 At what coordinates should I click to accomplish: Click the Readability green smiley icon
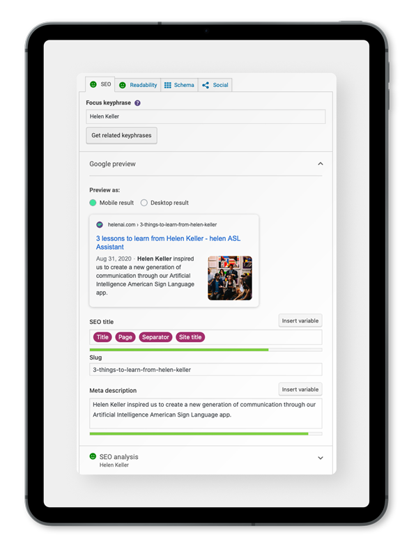tap(123, 85)
